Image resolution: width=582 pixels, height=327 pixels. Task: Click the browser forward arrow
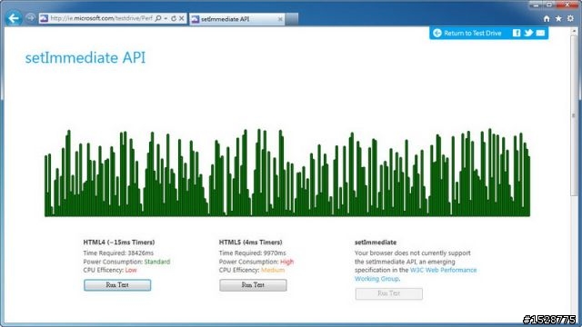point(30,18)
